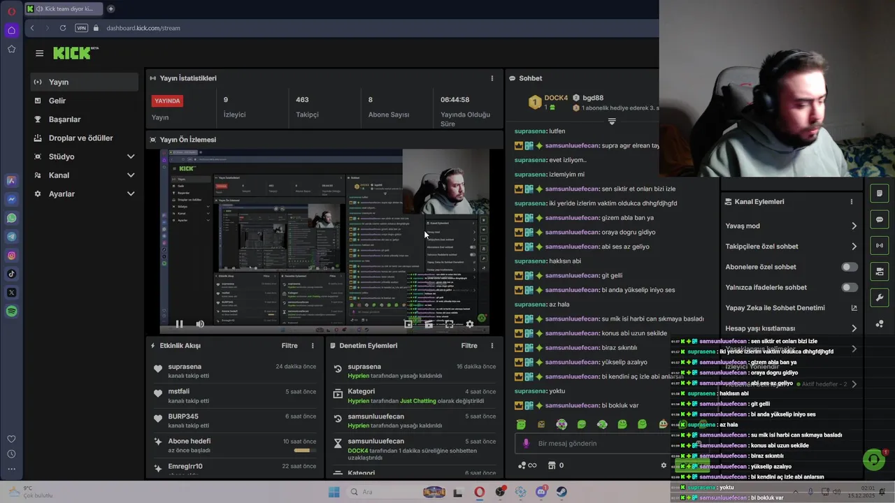Click suprasena in Etkinlik Akışı
Screen dimensions: 895x503
(x=185, y=367)
